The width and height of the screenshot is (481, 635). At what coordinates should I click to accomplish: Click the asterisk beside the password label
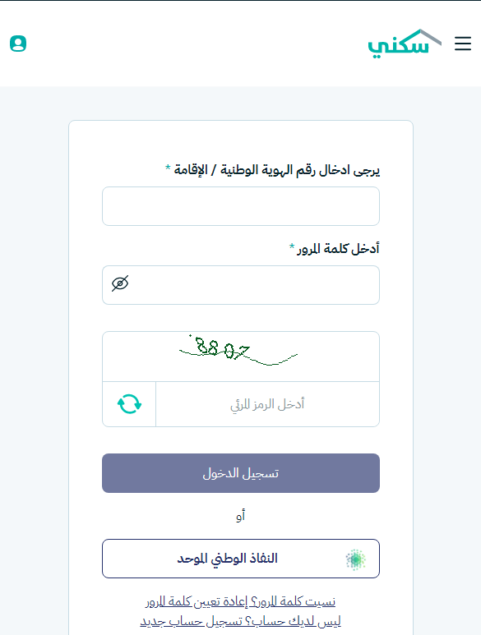[x=292, y=246]
